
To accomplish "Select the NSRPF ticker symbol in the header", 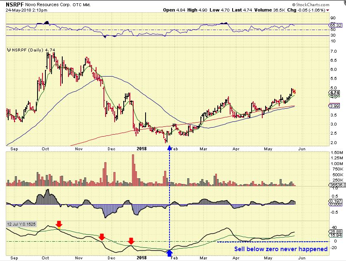I will [14, 5].
